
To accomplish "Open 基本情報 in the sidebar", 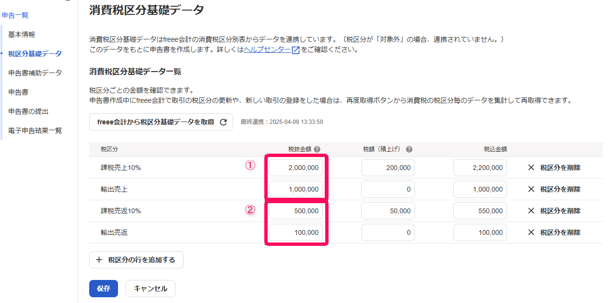I will coord(22,35).
